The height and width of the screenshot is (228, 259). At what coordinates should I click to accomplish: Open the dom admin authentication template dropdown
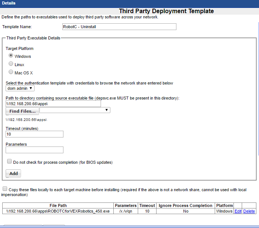tap(20, 88)
